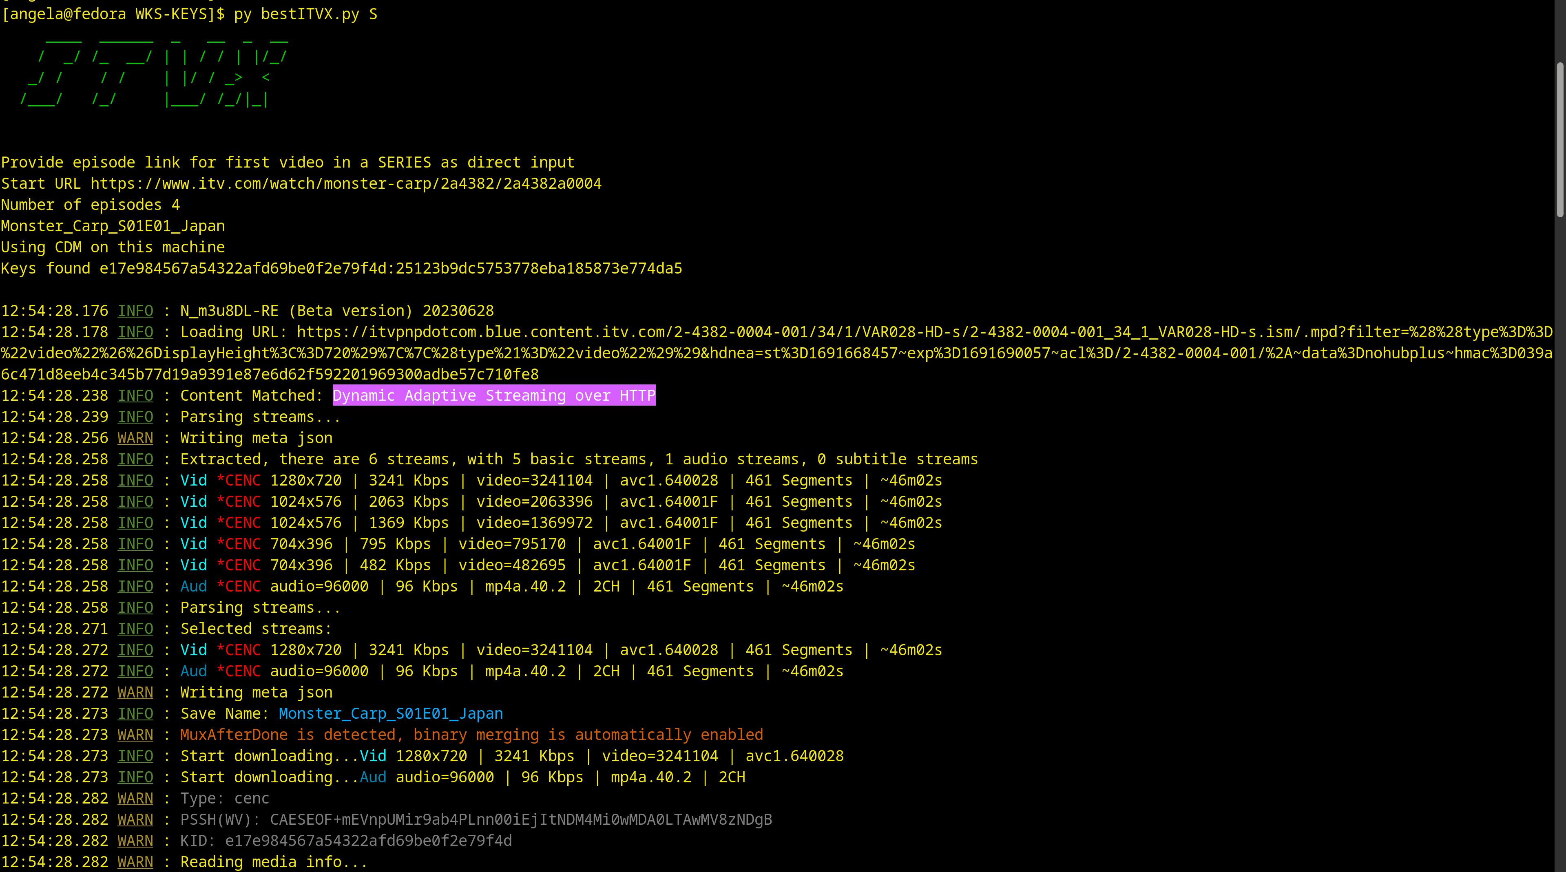Click Save Name Monster_Carp_S01E01_Japan text

pos(390,713)
